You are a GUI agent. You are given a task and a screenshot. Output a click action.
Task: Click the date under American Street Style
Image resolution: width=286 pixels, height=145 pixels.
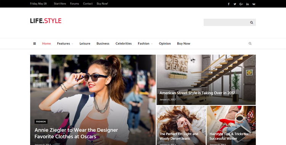tap(168, 100)
